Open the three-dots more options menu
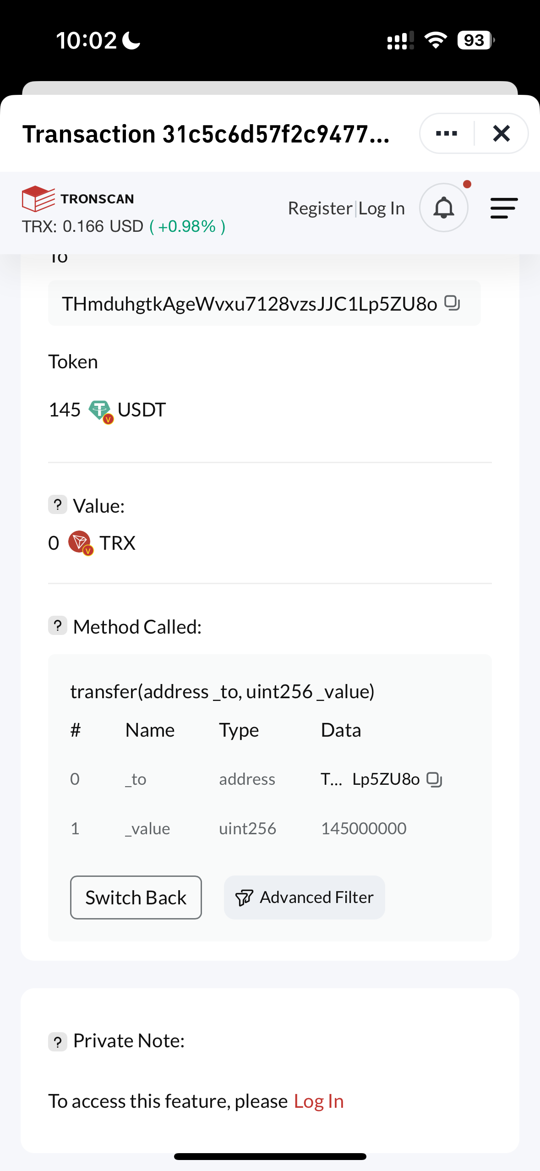This screenshot has width=540, height=1171. pyautogui.click(x=447, y=133)
